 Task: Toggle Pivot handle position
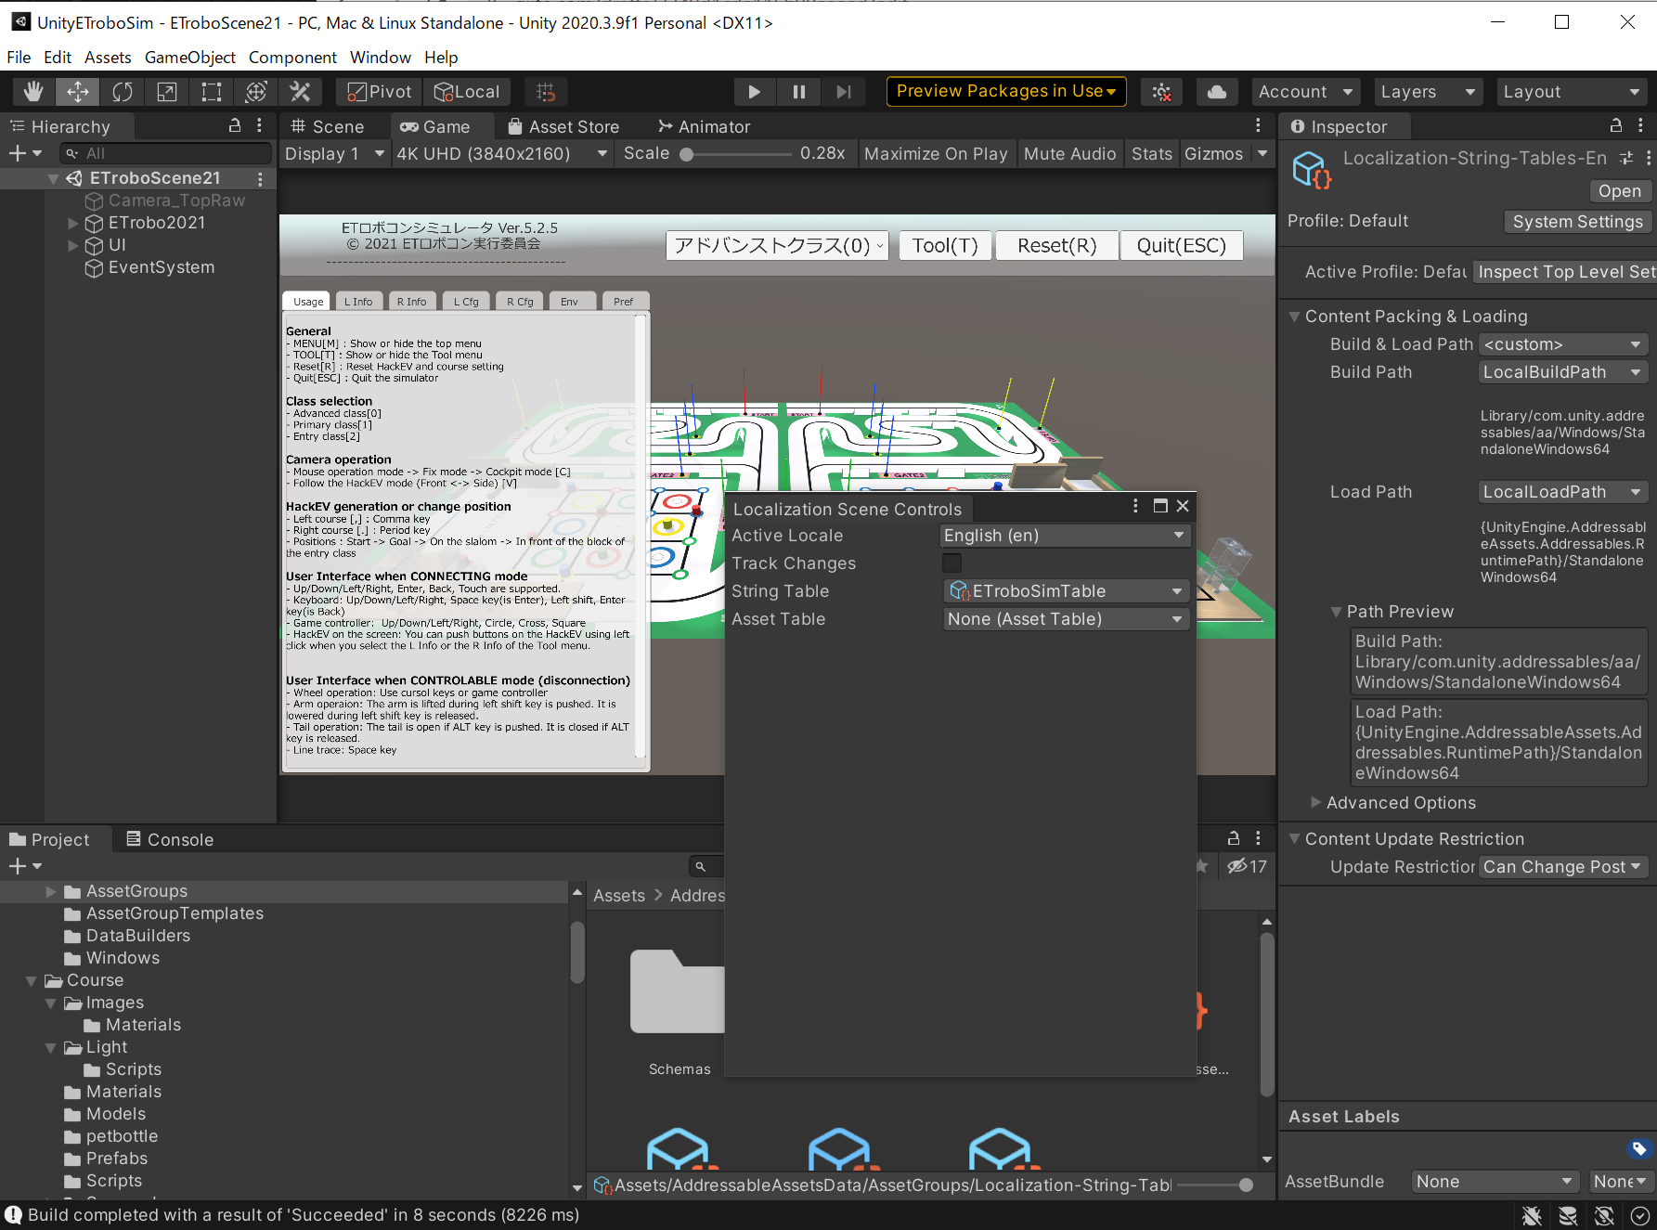(379, 92)
